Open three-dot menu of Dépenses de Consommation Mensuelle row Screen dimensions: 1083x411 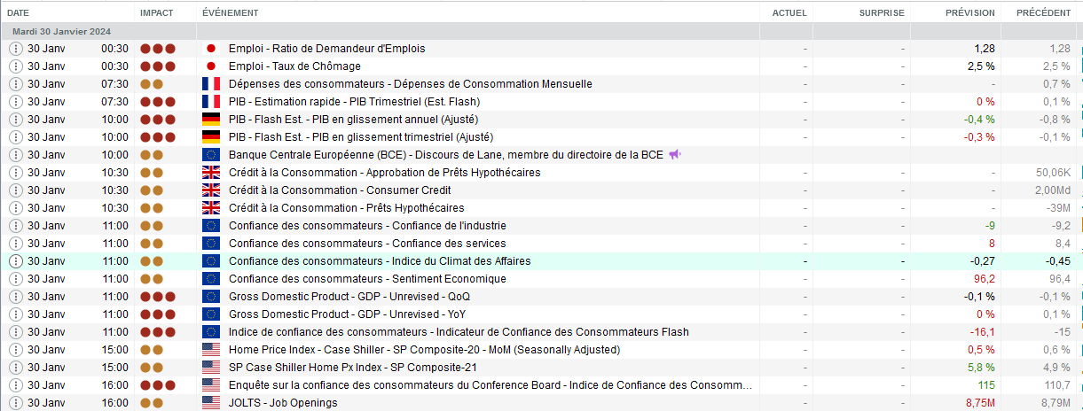click(15, 84)
